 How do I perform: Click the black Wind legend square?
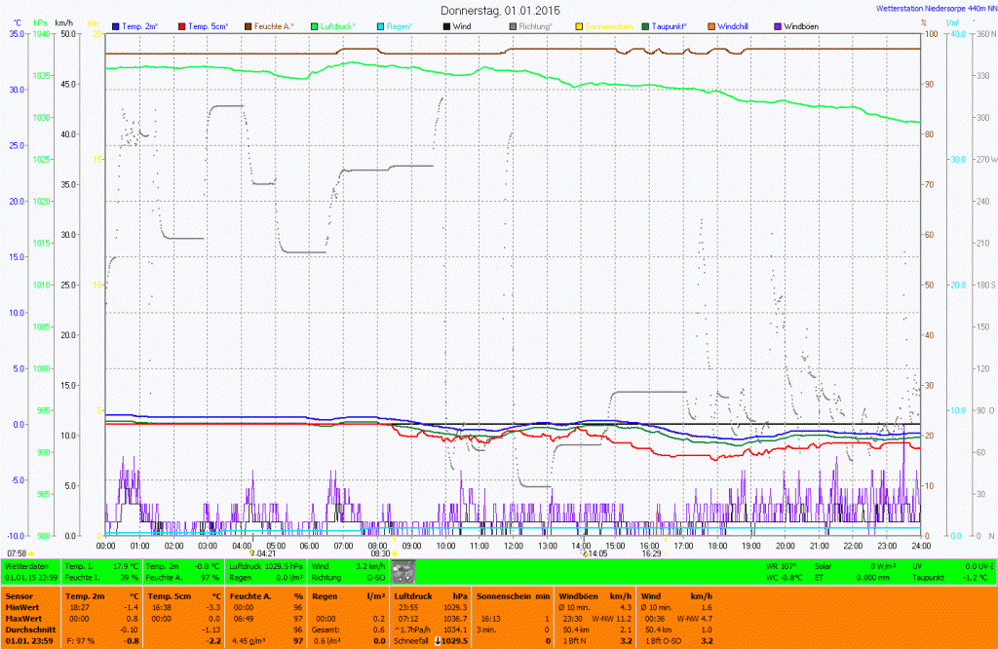pyautogui.click(x=446, y=24)
